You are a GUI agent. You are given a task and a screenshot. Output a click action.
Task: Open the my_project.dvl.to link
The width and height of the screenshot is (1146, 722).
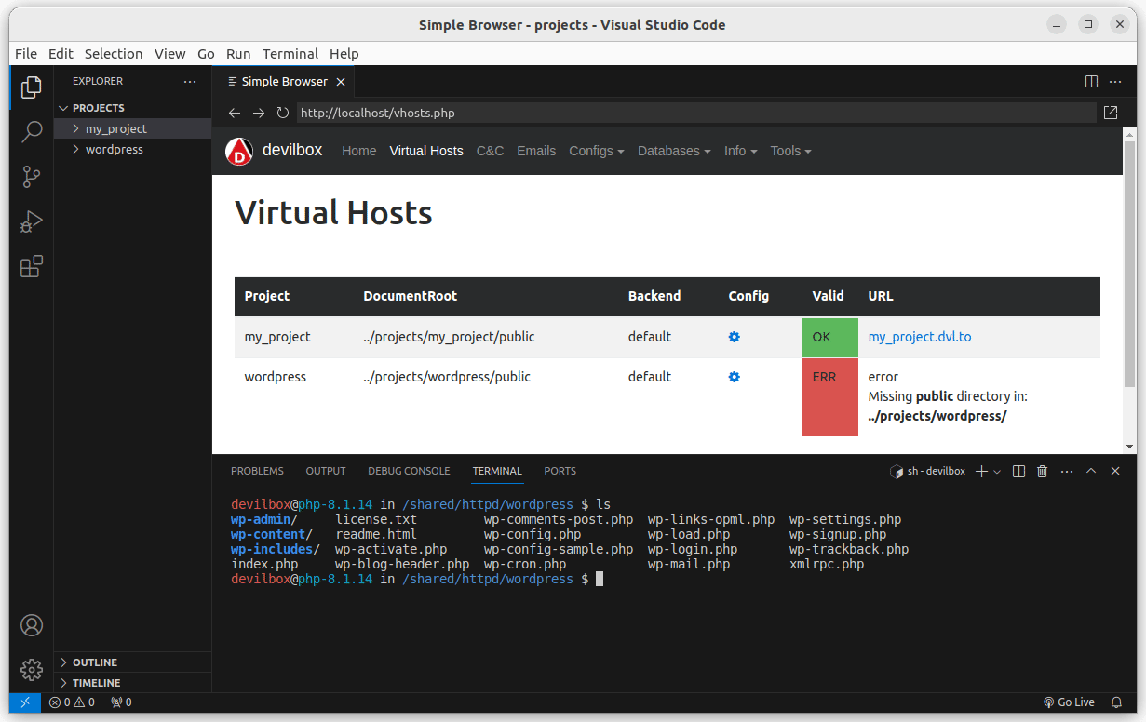(x=919, y=337)
